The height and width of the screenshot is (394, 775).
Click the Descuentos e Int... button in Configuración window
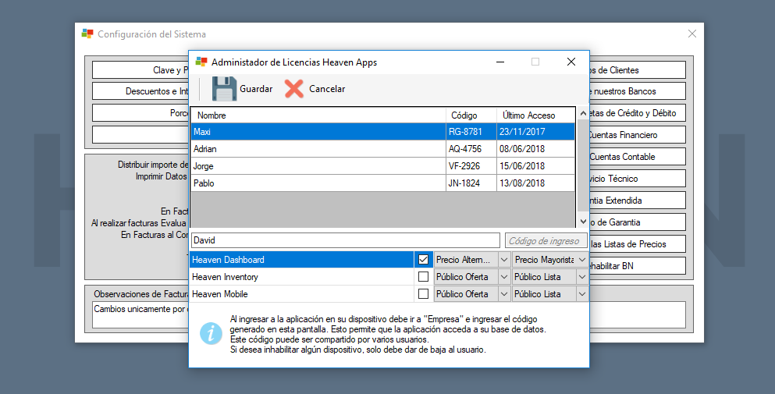(140, 91)
